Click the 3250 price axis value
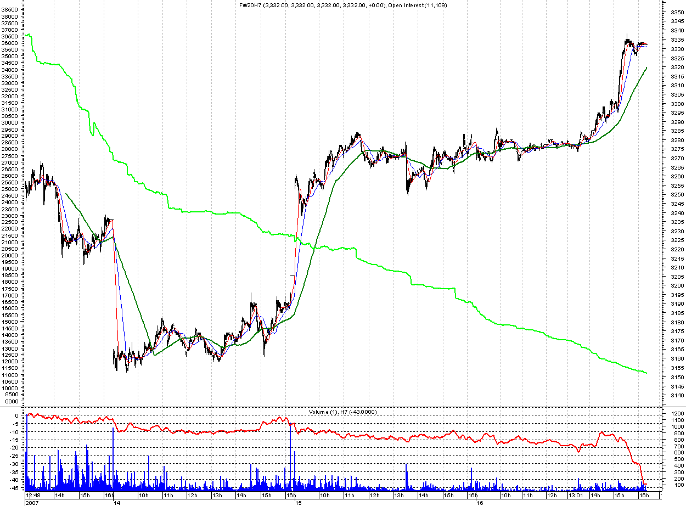 point(677,194)
